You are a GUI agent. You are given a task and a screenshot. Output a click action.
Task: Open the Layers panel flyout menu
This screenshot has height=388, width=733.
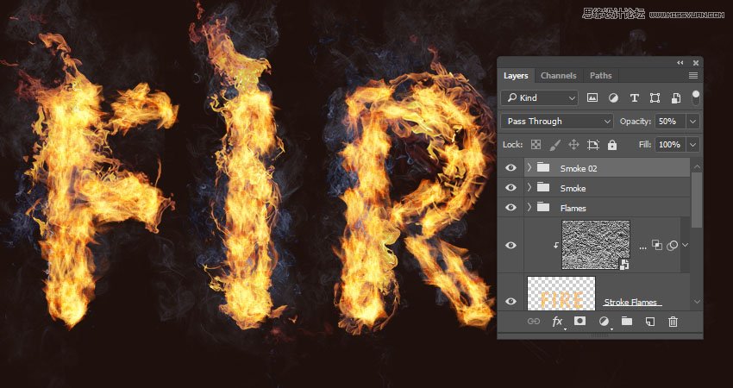pos(692,76)
